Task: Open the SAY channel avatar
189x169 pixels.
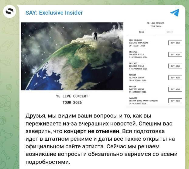Action: tap(9, 12)
